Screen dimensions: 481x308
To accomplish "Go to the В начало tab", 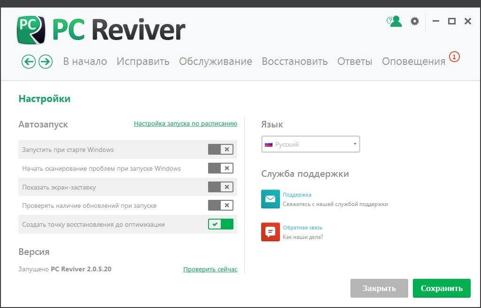I will tap(85, 62).
